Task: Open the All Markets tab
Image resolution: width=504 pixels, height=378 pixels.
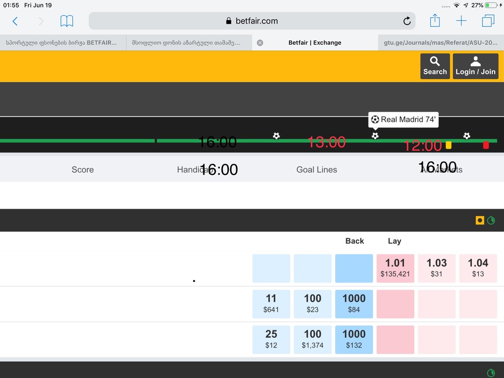Action: point(441,169)
